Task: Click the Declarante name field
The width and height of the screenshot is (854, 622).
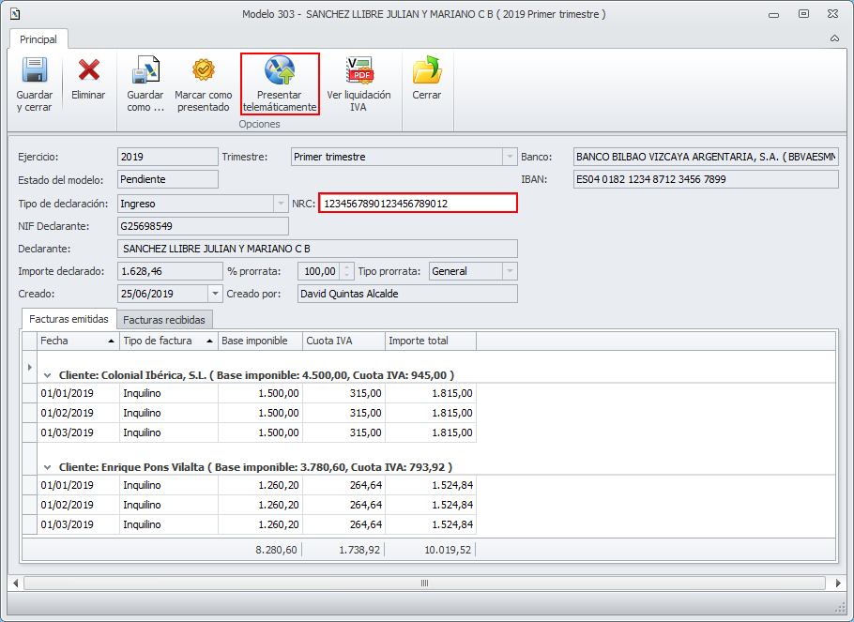Action: pos(317,249)
